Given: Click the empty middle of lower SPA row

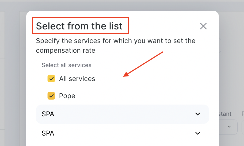Looking at the screenshot, I should [120, 133].
